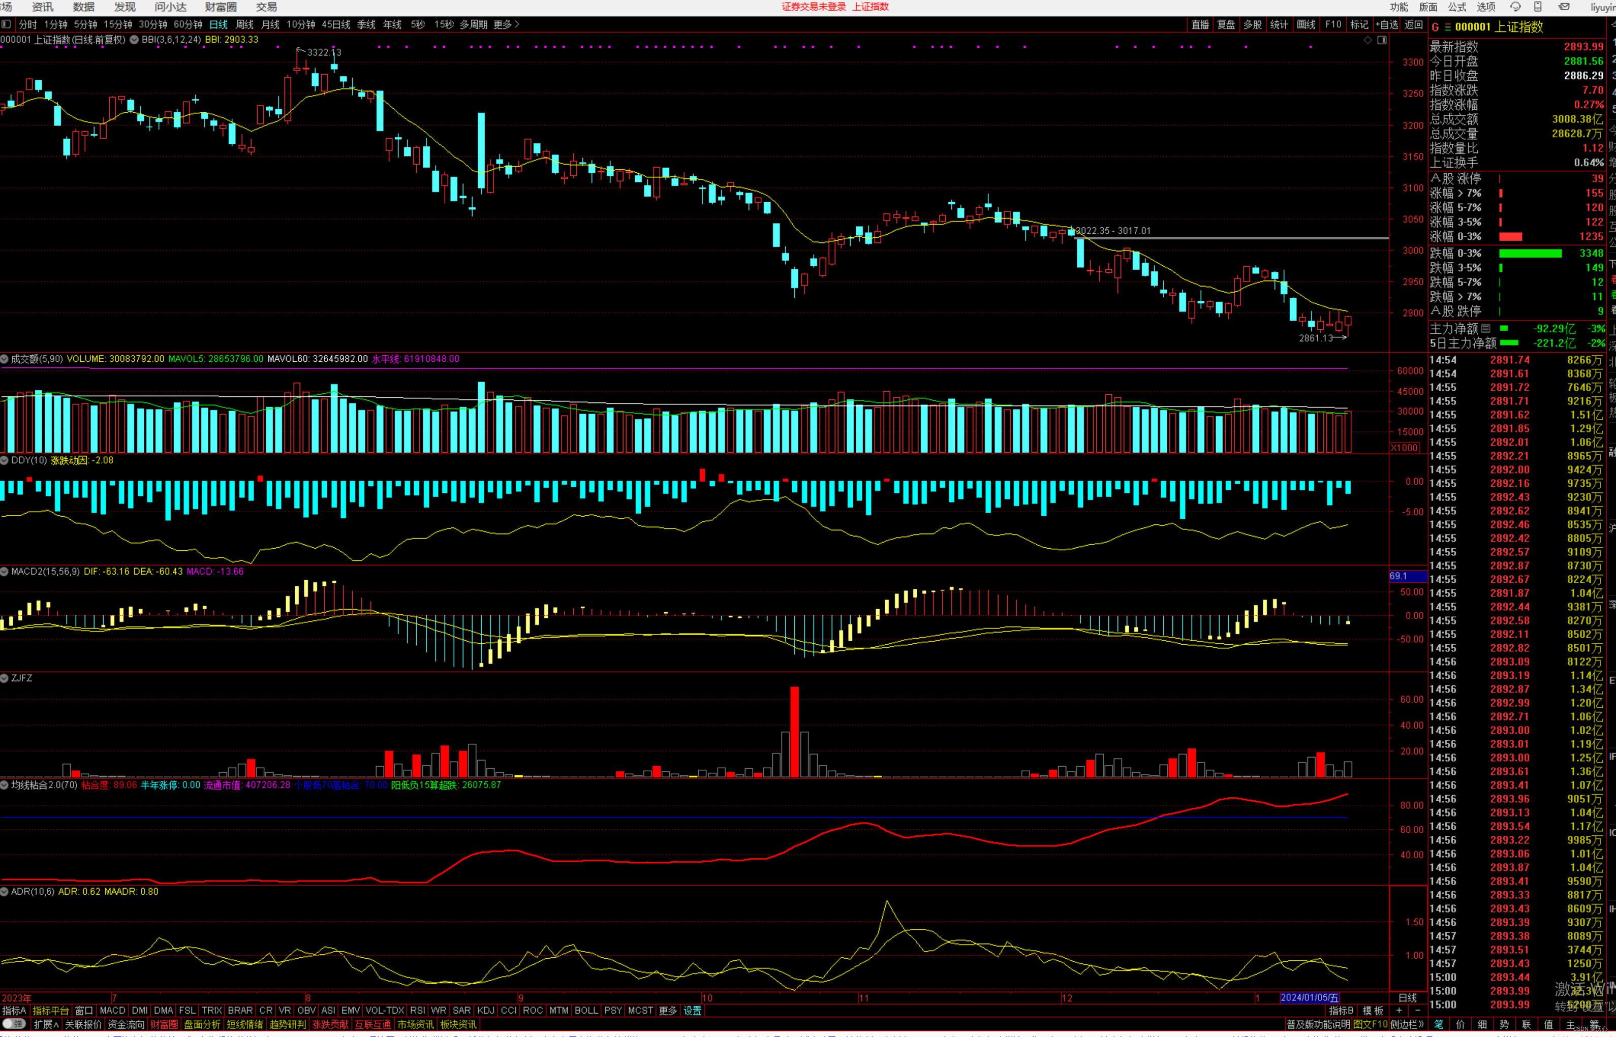The width and height of the screenshot is (1616, 1037).
Task: Click the DDY(10) panel circle icon
Action: pyautogui.click(x=5, y=461)
